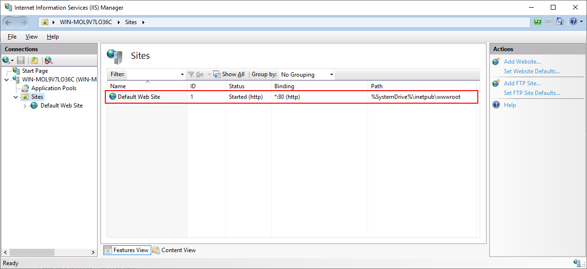This screenshot has height=269, width=587.
Task: Click the Set FTP Site Defaults link
Action: 531,93
